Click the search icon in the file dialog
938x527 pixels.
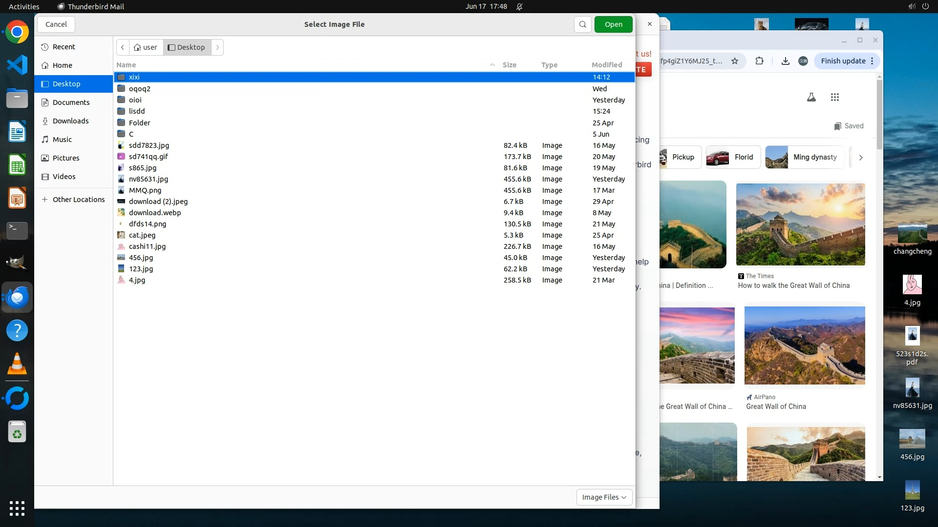(x=582, y=24)
